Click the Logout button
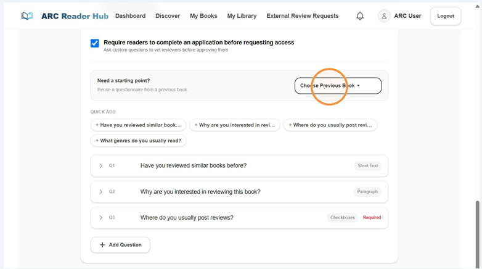 click(x=446, y=15)
